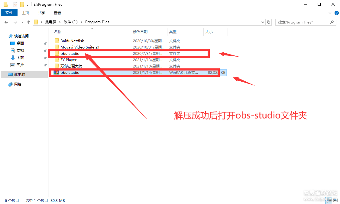340x204 pixels.
Task: Click the address bar folder icon
Action: [x=36, y=22]
